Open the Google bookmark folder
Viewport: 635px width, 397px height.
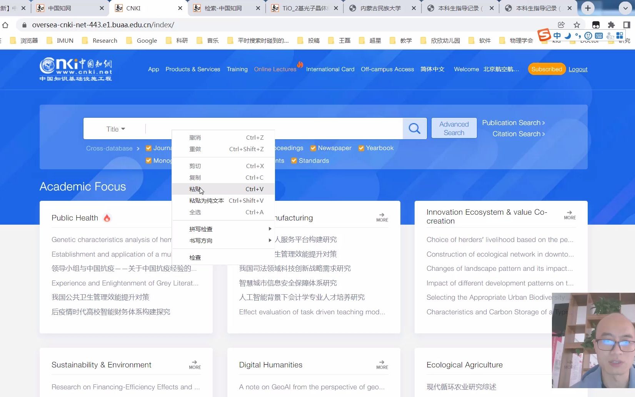pyautogui.click(x=142, y=40)
